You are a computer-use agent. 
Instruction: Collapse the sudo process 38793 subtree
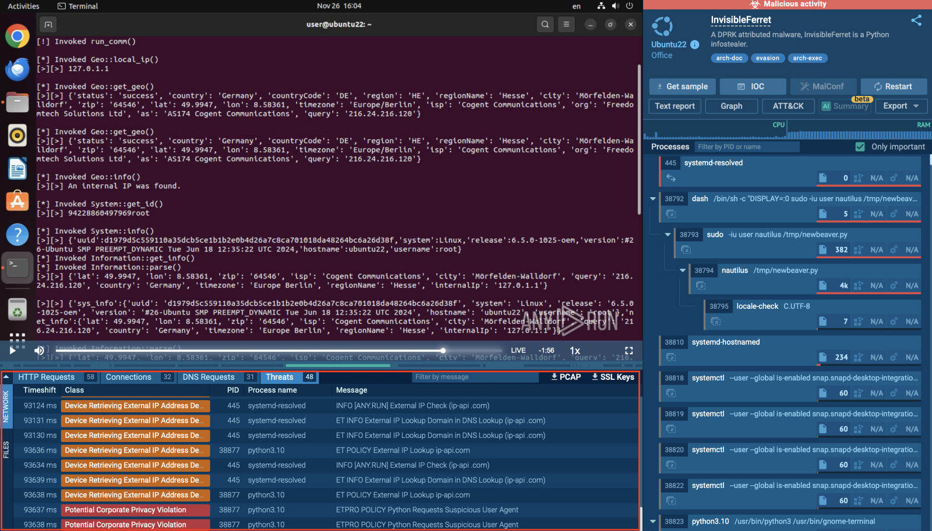(668, 235)
